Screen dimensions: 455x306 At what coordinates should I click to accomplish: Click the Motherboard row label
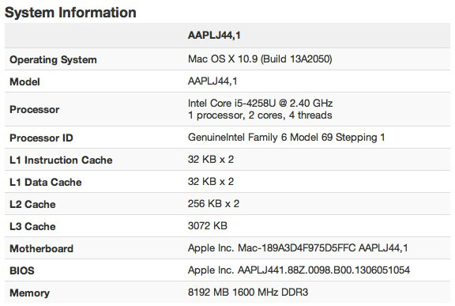(x=42, y=248)
